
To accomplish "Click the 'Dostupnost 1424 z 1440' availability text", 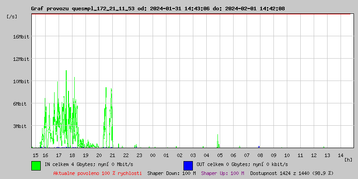I will pos(291,173).
